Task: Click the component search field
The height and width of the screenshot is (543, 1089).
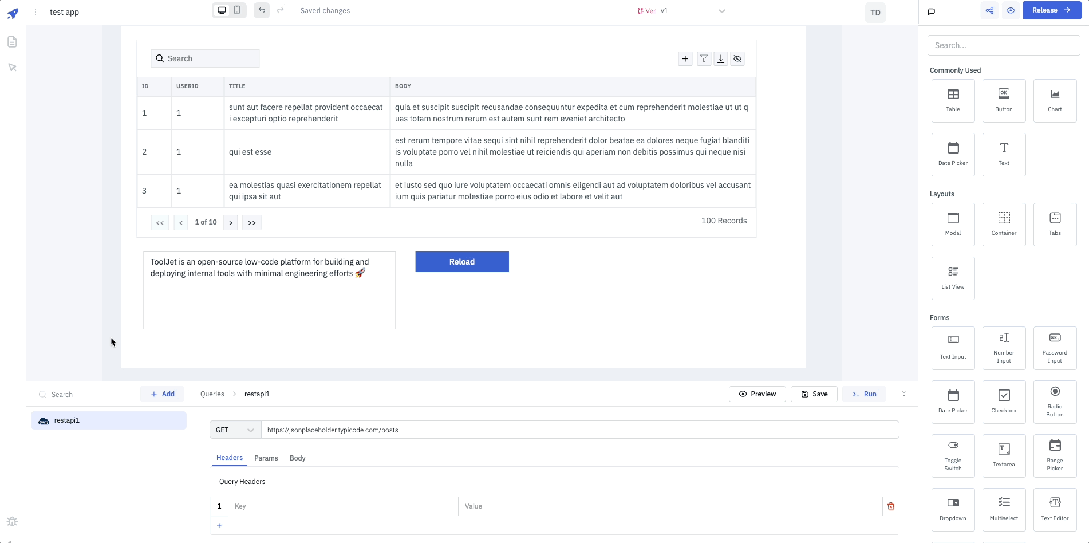Action: [x=1003, y=45]
